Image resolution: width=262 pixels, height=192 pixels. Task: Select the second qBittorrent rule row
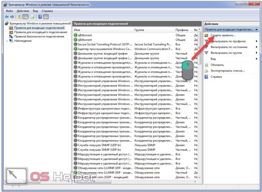click(x=135, y=40)
